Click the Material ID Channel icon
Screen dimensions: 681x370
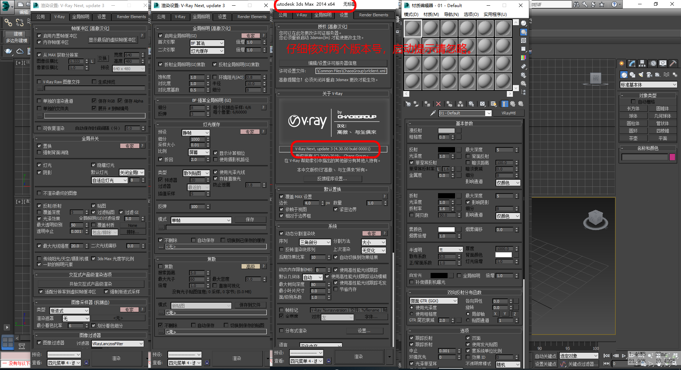click(482, 104)
